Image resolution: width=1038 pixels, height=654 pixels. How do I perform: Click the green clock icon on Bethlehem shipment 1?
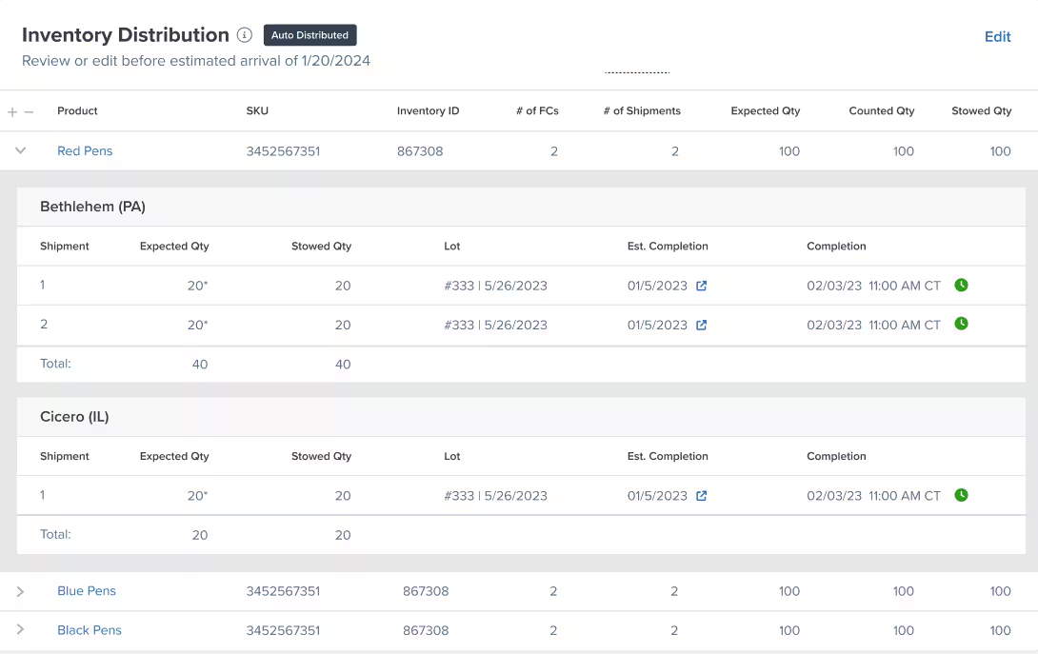[961, 284]
